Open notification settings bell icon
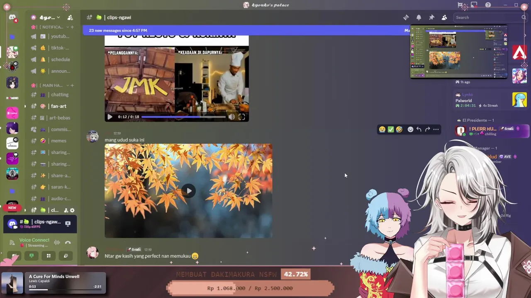 point(419,17)
